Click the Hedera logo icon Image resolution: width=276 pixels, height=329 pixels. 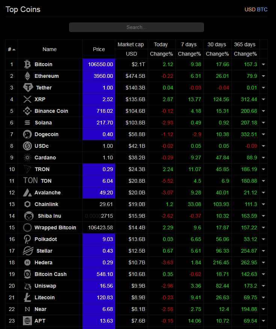pos(27,262)
